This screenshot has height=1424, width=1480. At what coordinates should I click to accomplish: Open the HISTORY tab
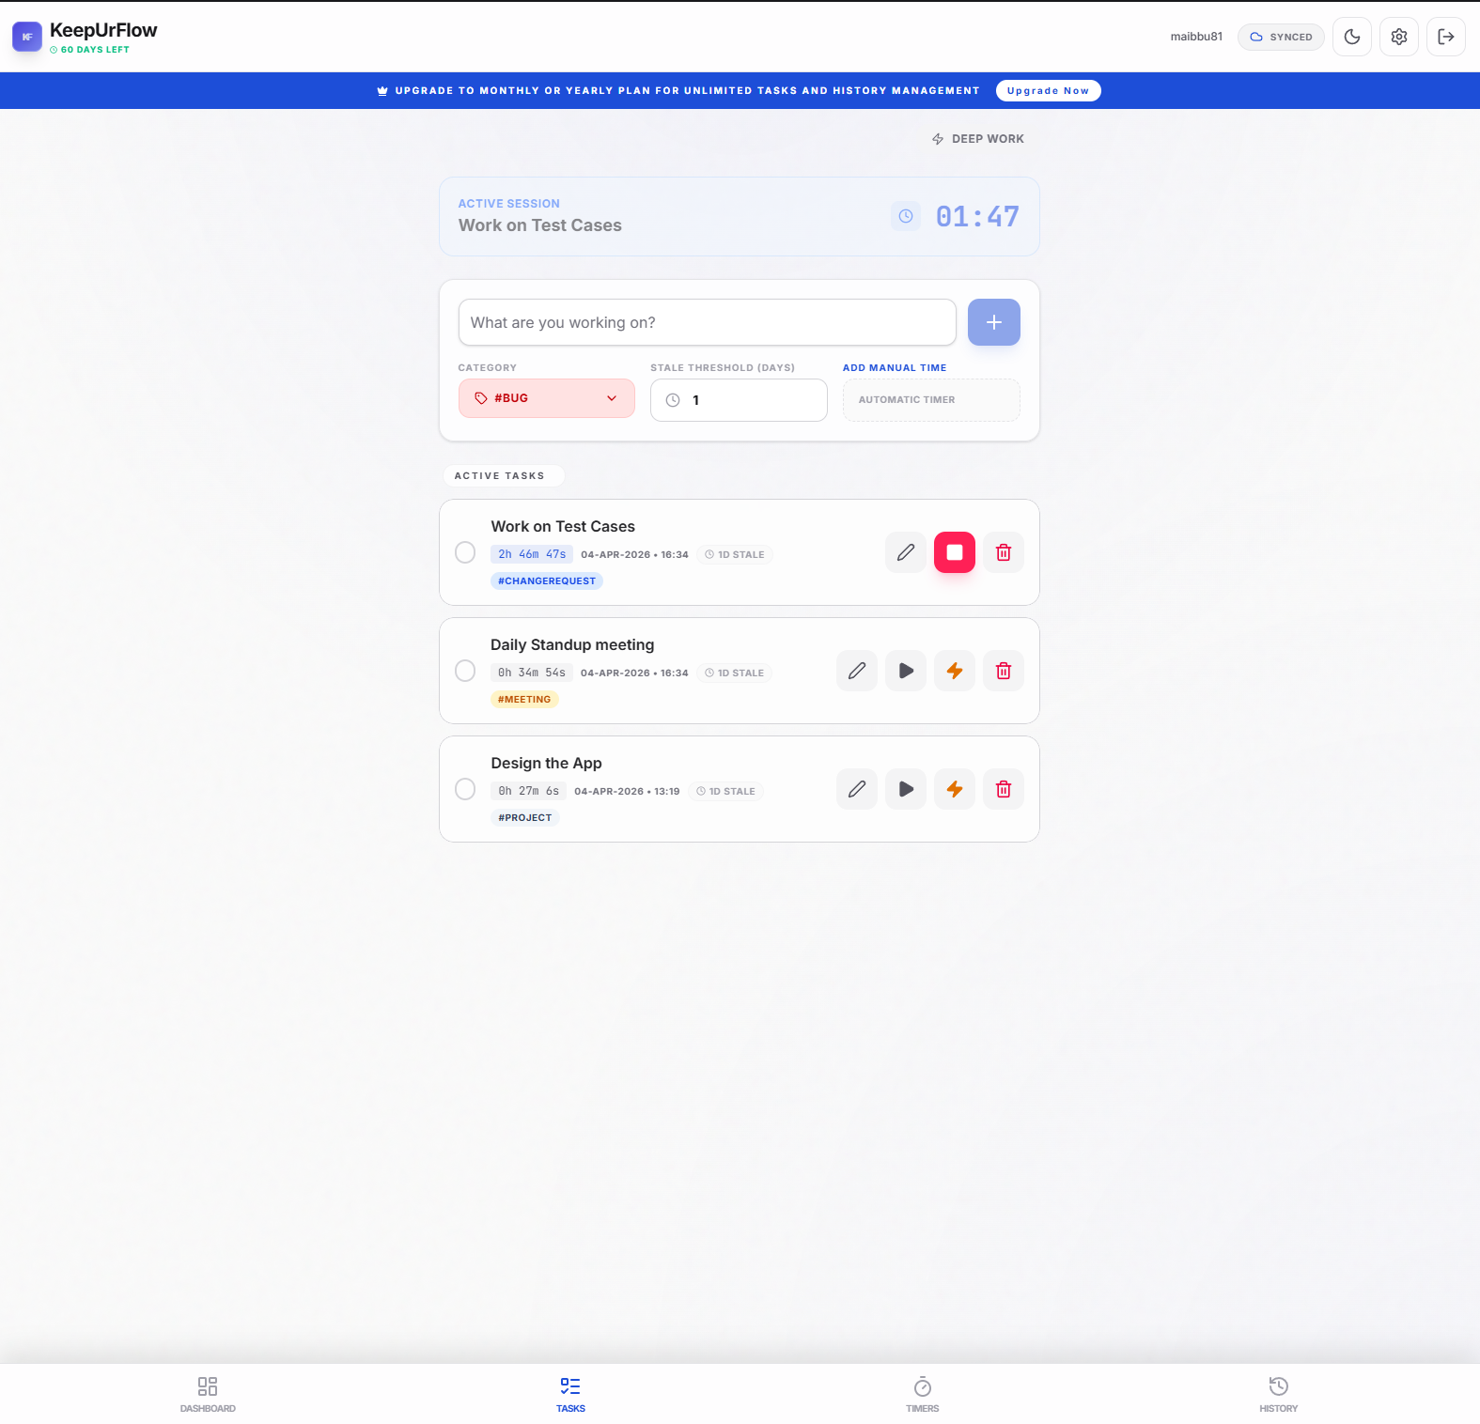1279,1394
